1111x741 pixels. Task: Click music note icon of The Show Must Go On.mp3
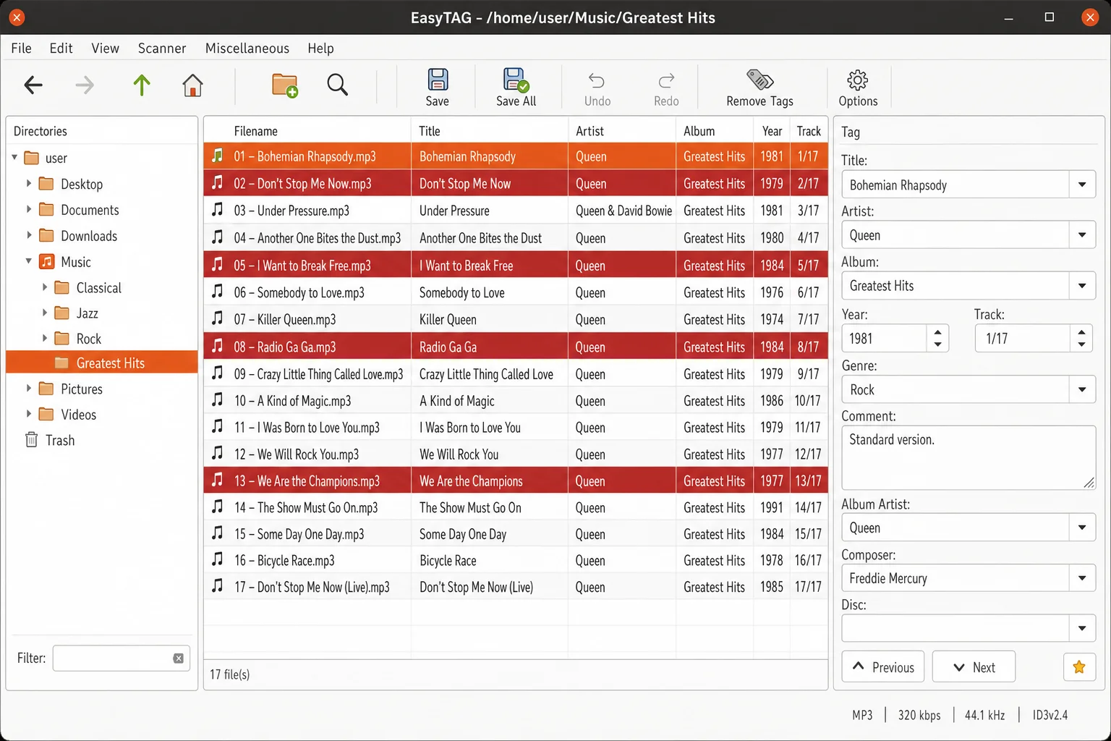[217, 507]
